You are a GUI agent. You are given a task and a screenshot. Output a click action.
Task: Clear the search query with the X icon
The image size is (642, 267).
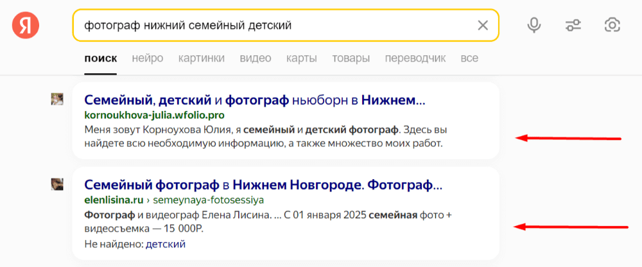[x=483, y=26]
